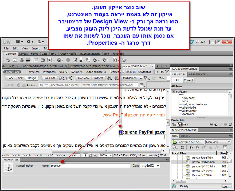The height and width of the screenshot is (191, 235).
Task: Insert a Table from the Common bar
Action: point(36,60)
